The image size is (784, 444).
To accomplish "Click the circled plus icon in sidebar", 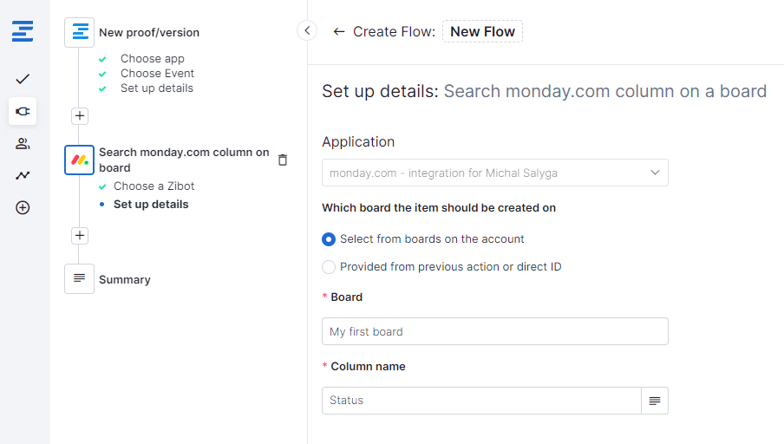I will tap(23, 207).
